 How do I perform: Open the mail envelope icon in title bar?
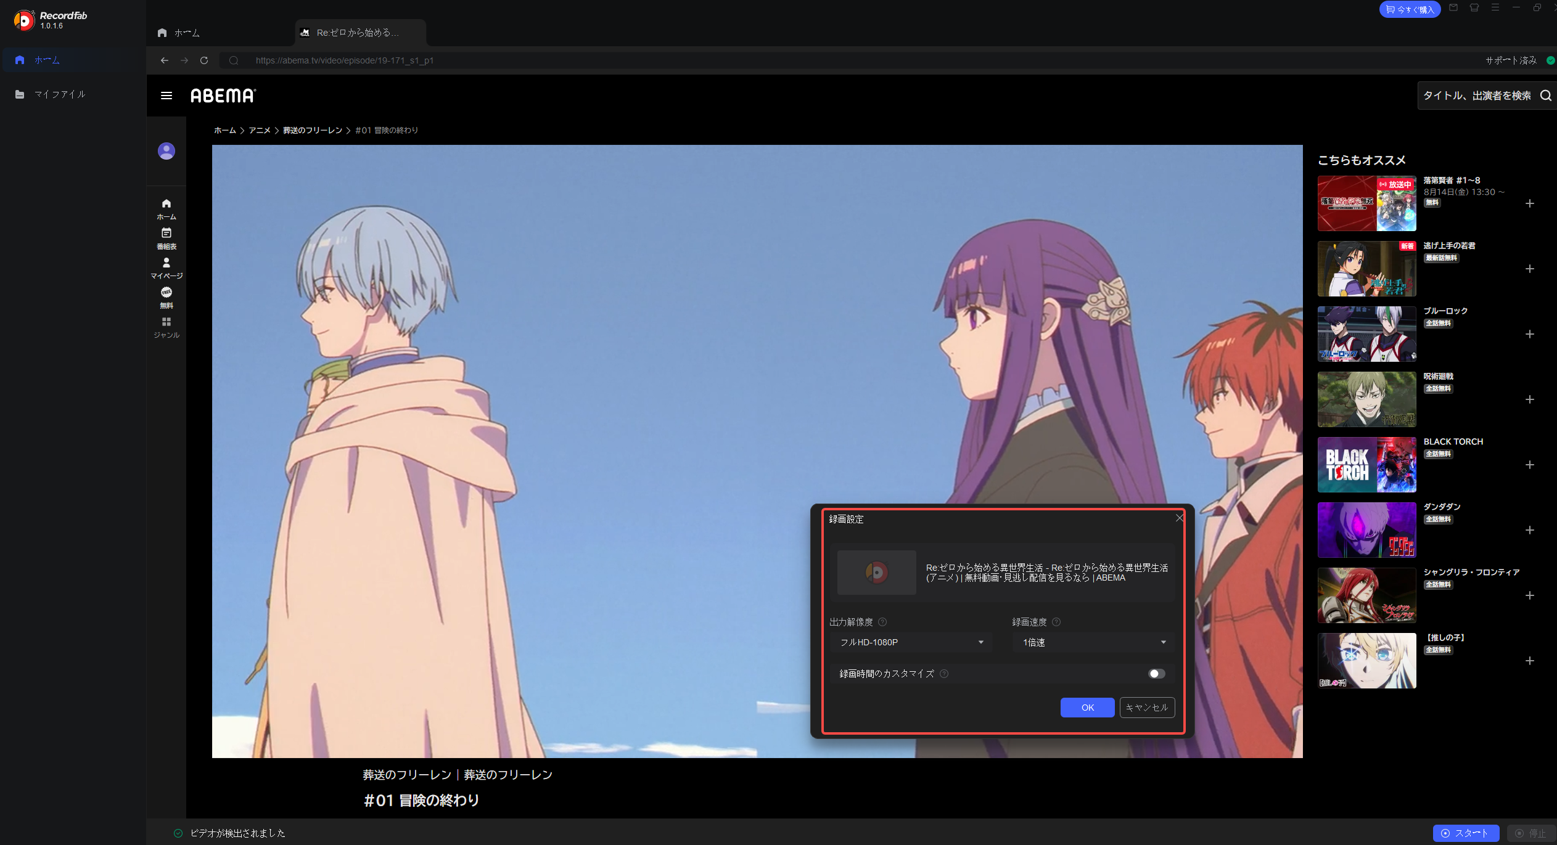(x=1453, y=7)
